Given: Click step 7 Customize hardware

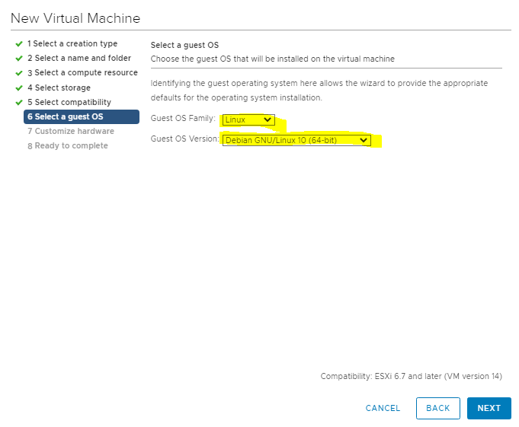Looking at the screenshot, I should 70,131.
